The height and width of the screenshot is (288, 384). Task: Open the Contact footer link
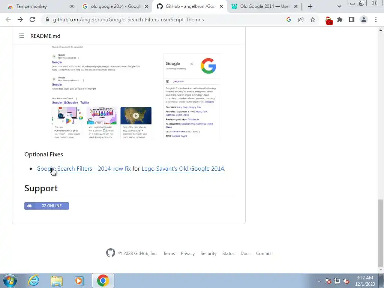click(x=264, y=253)
